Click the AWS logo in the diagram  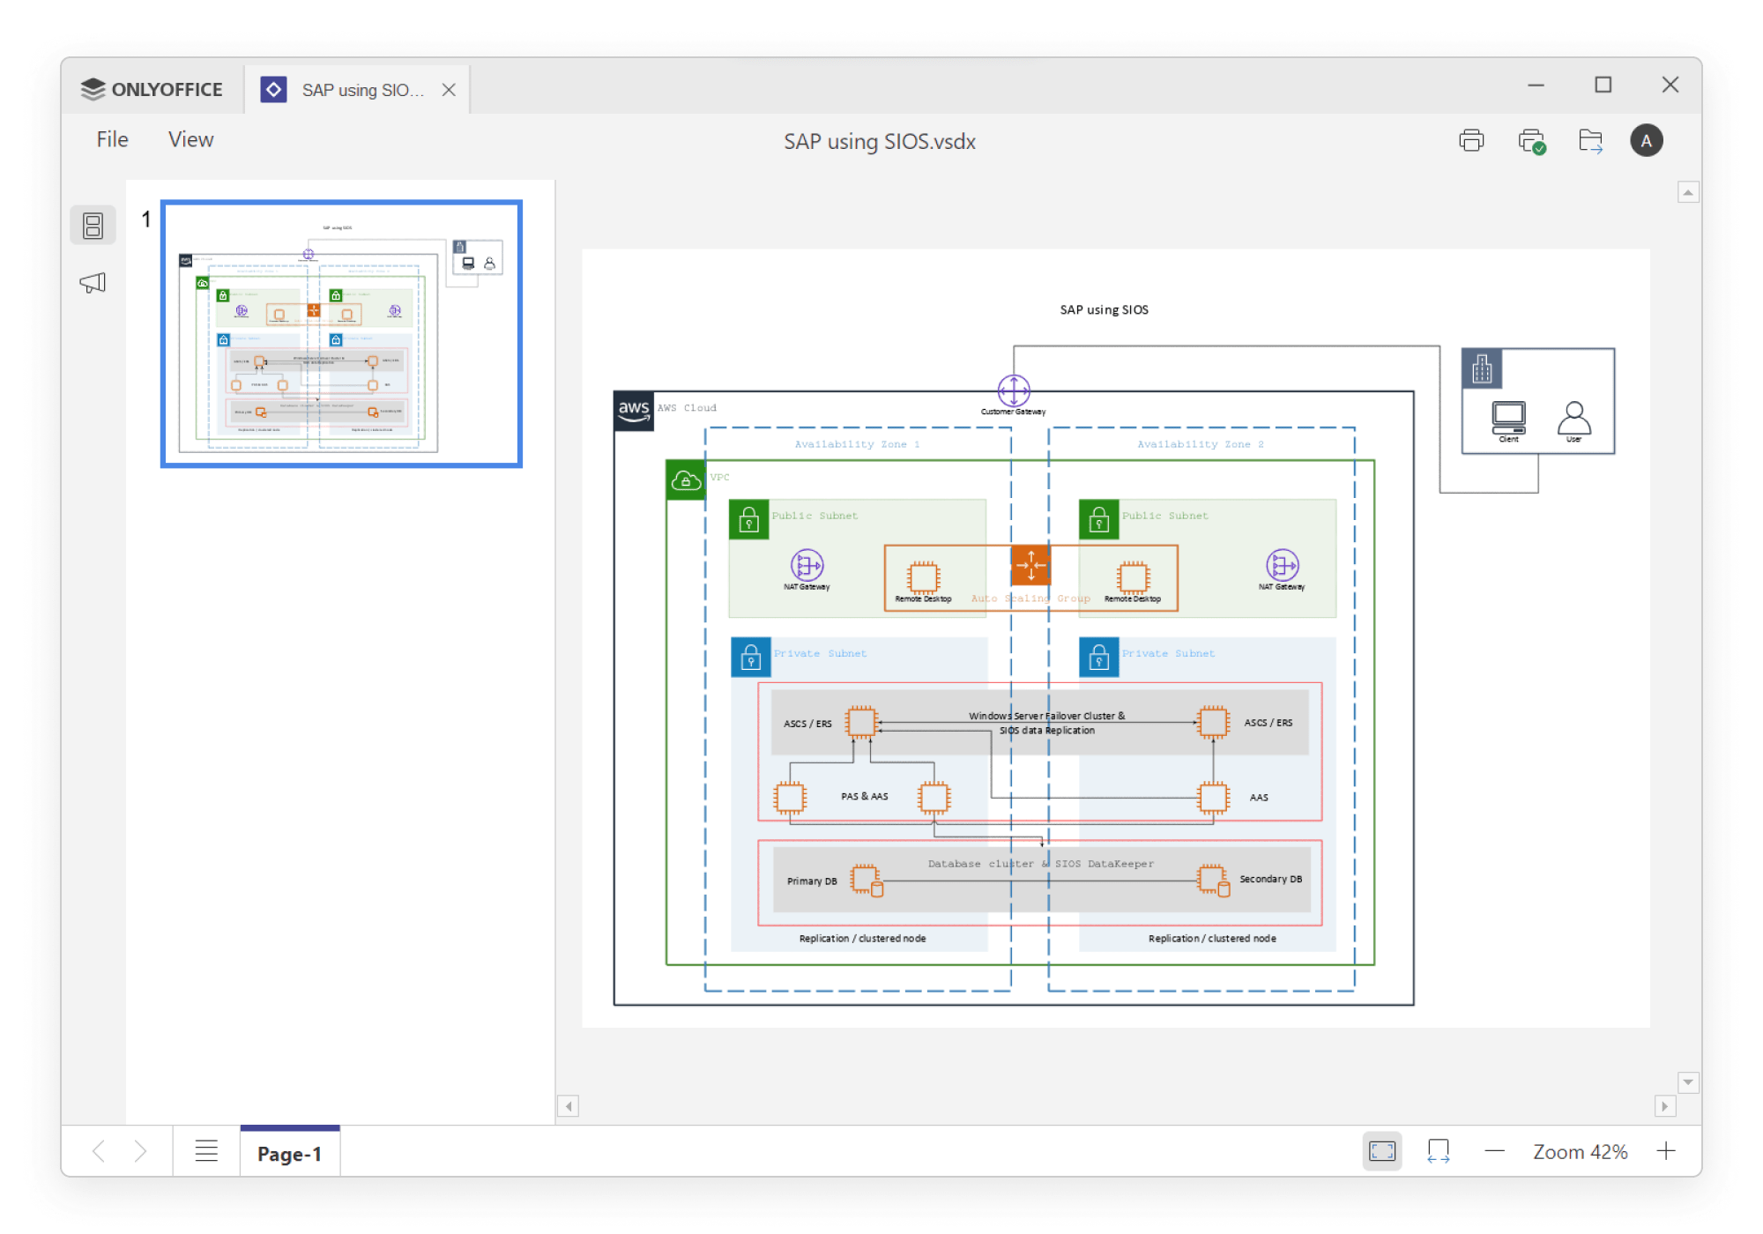(x=634, y=410)
